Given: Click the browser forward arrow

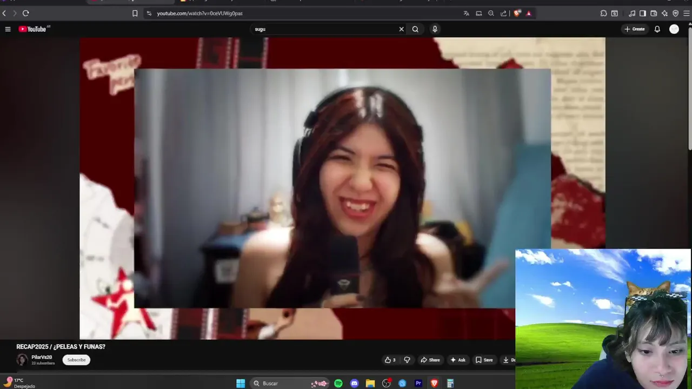Looking at the screenshot, I should 15,13.
